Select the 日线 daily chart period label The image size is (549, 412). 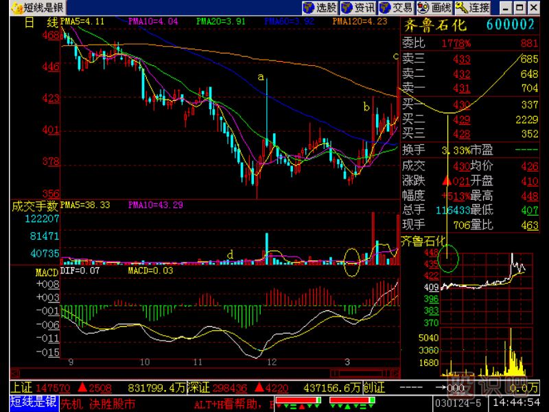coord(41,23)
